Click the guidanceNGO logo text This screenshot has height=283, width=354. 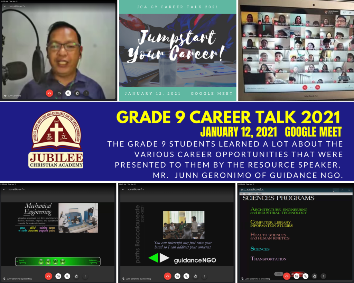(195, 261)
